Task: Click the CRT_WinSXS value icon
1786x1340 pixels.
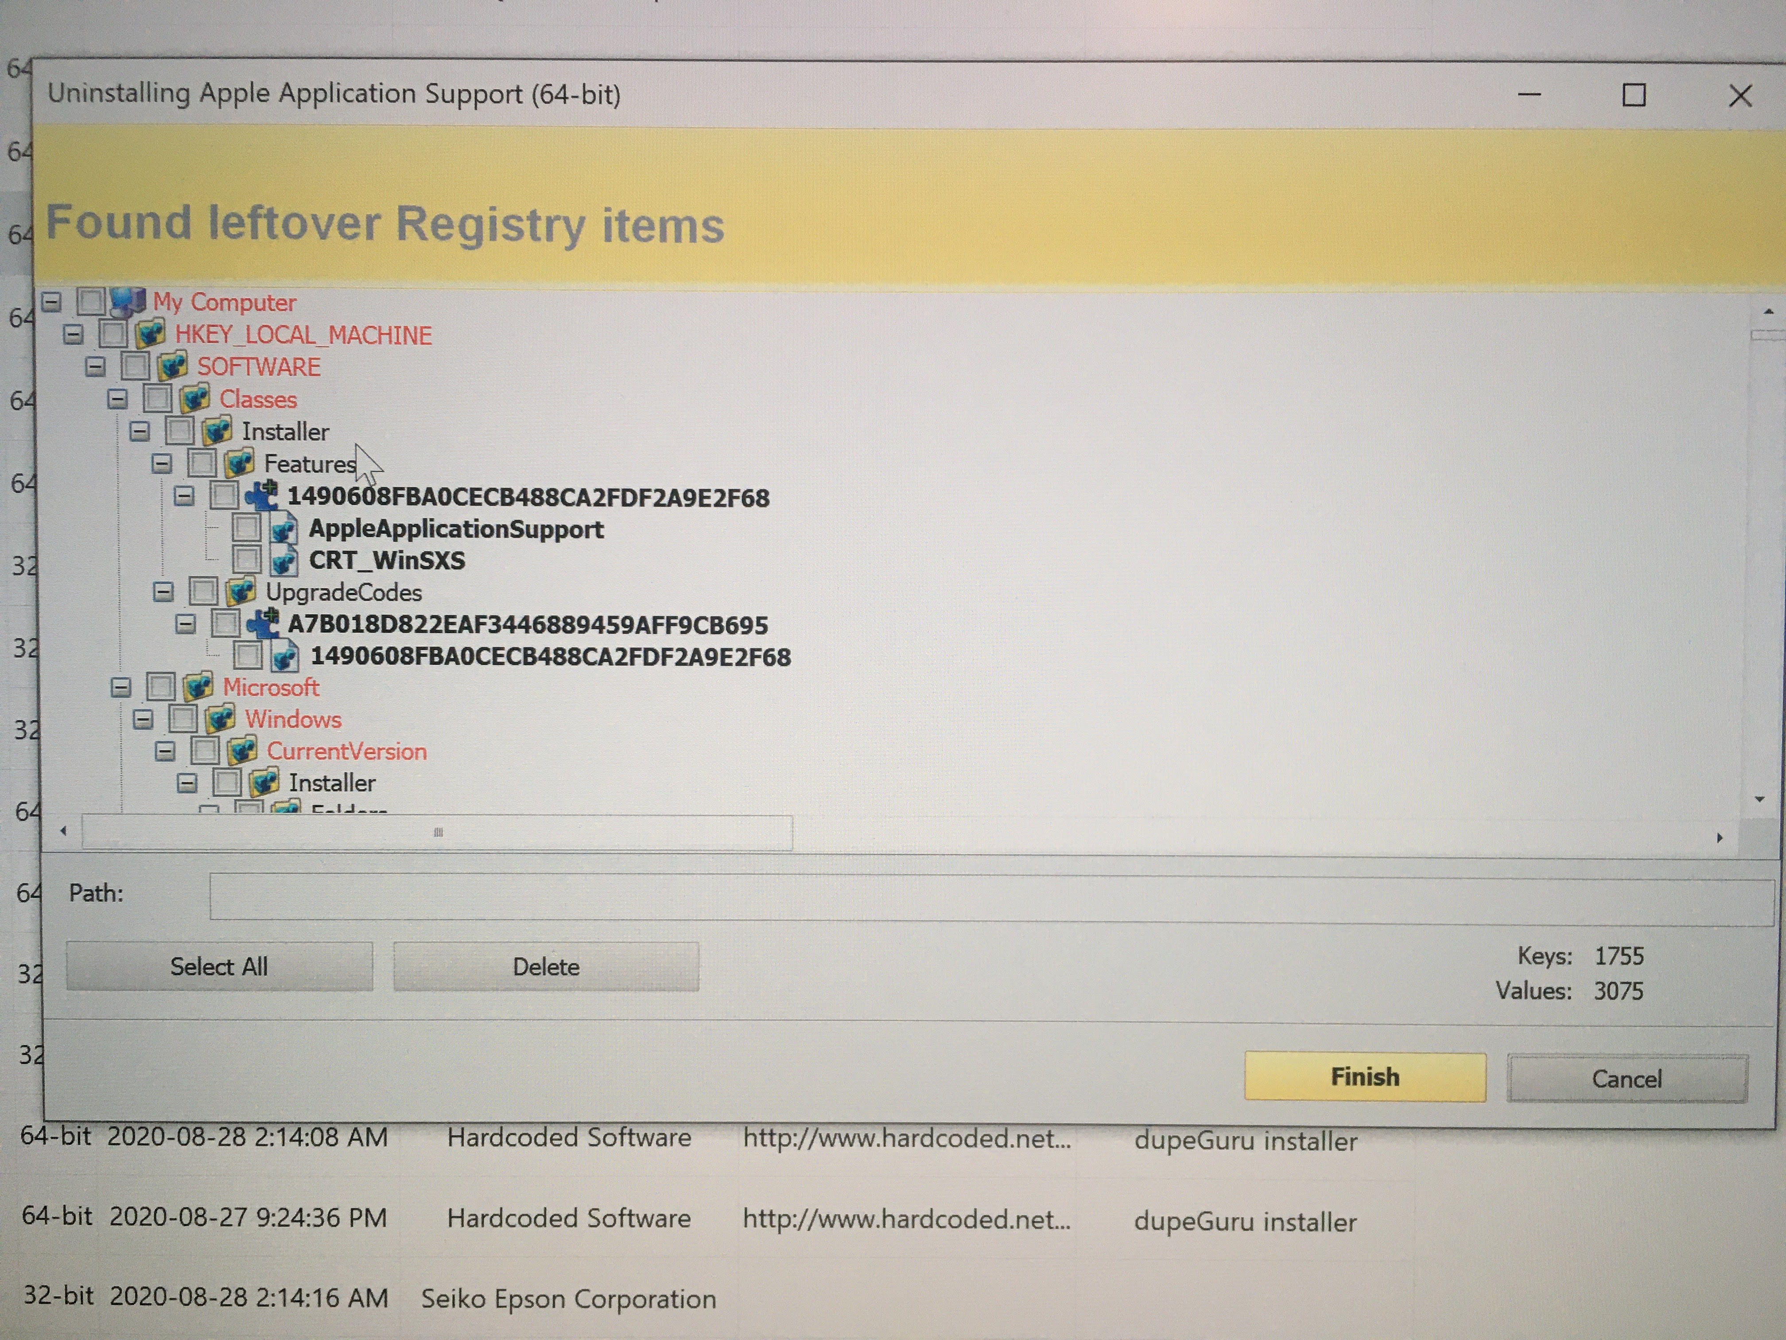Action: pyautogui.click(x=283, y=561)
